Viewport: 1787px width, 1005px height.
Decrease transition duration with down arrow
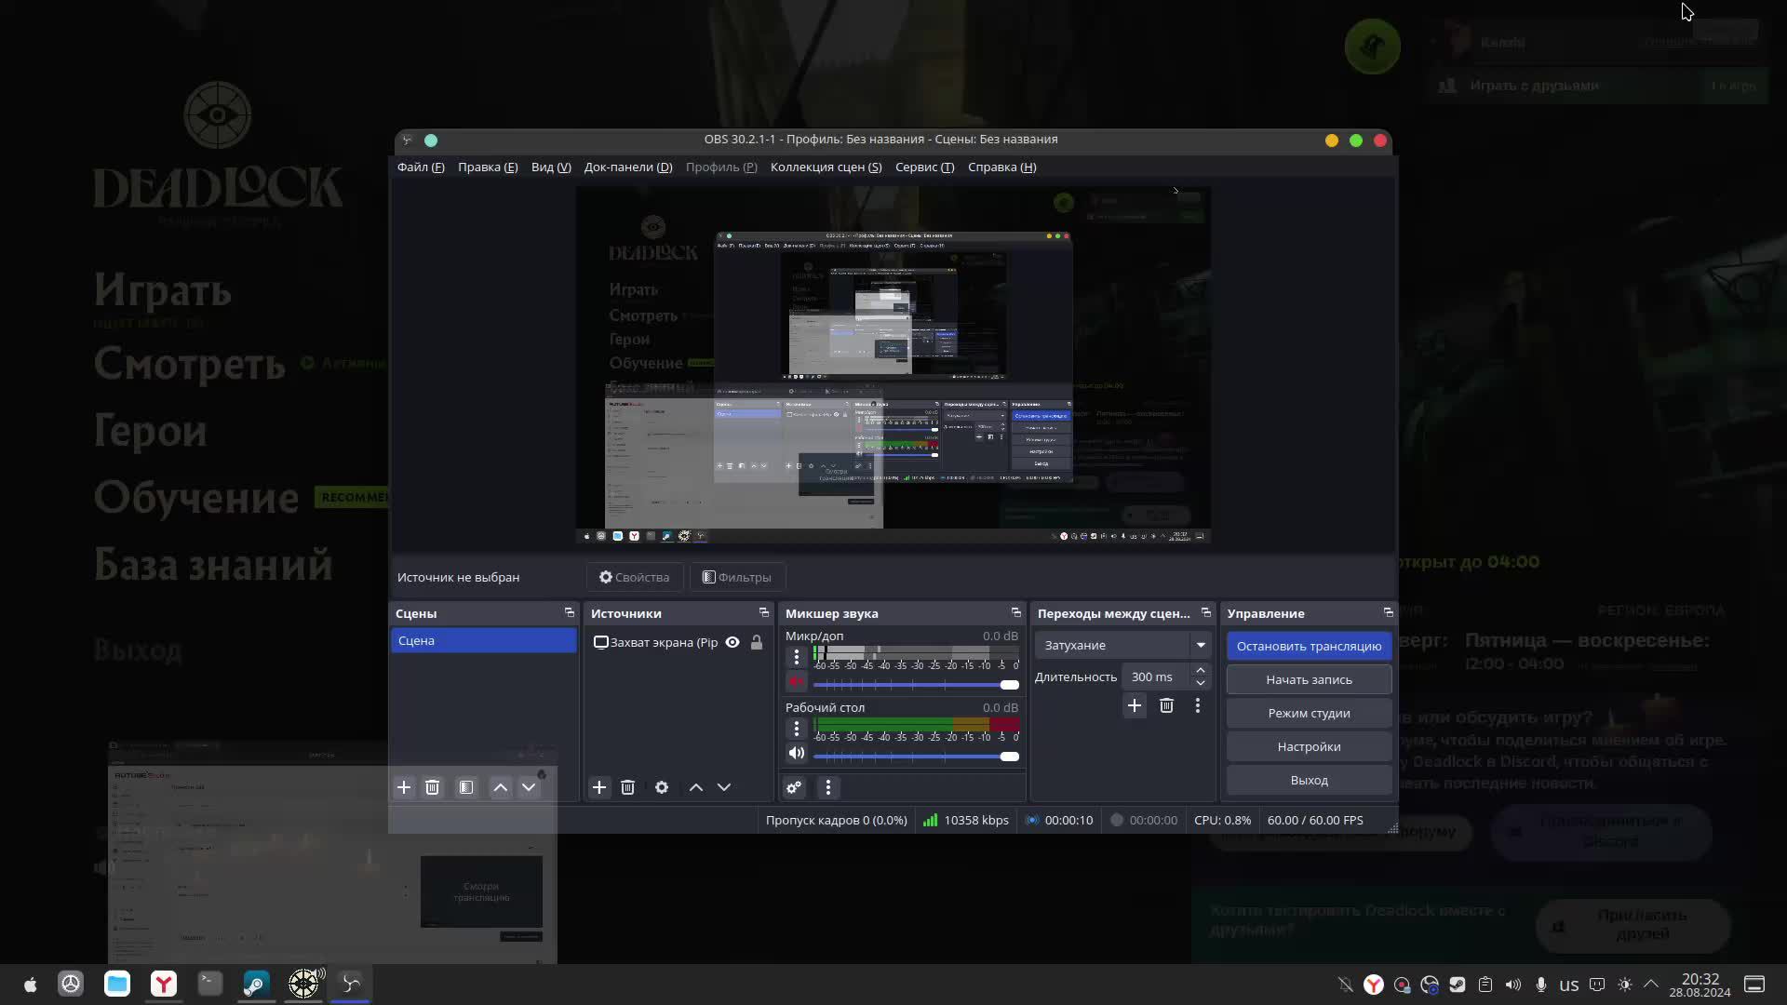(x=1201, y=683)
